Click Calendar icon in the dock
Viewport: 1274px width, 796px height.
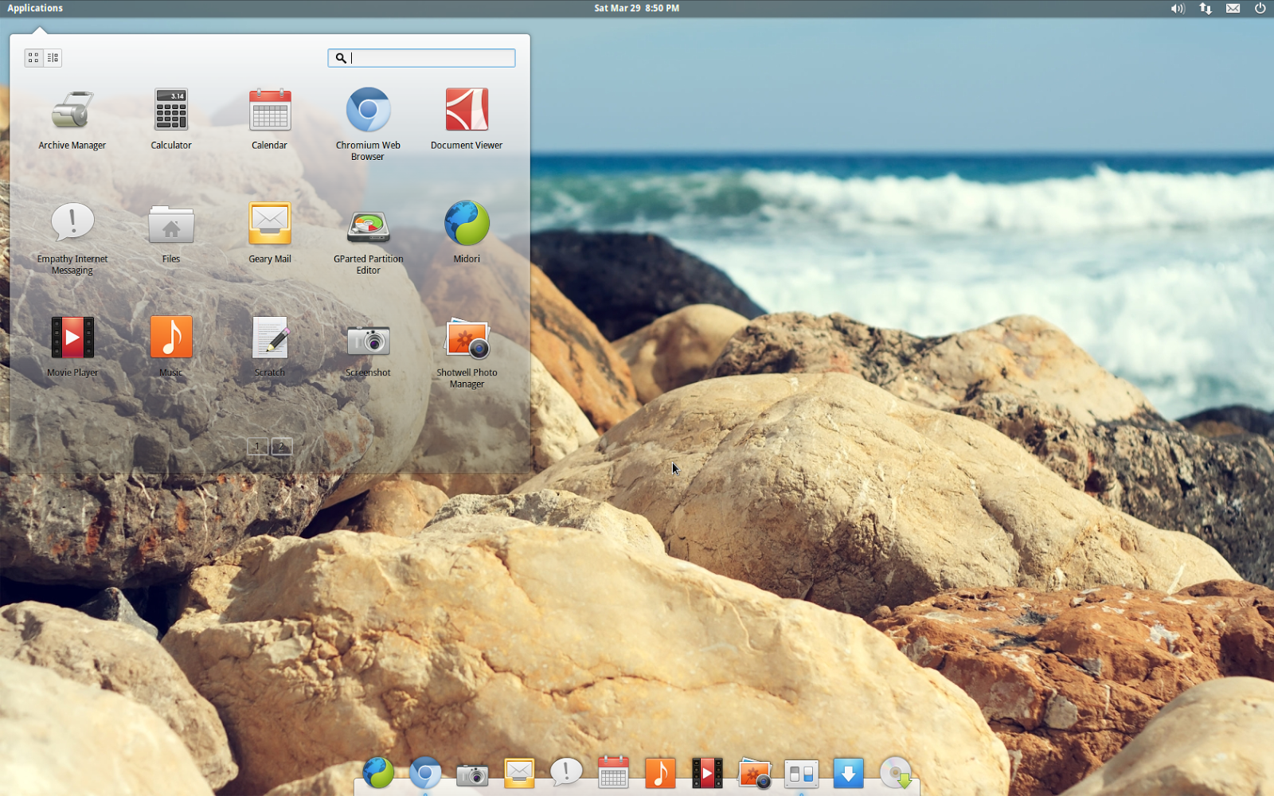(613, 773)
